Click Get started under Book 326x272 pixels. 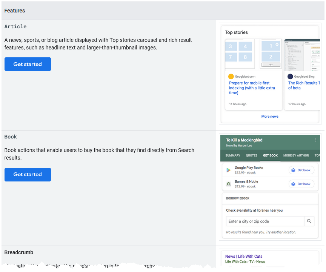pos(28,174)
